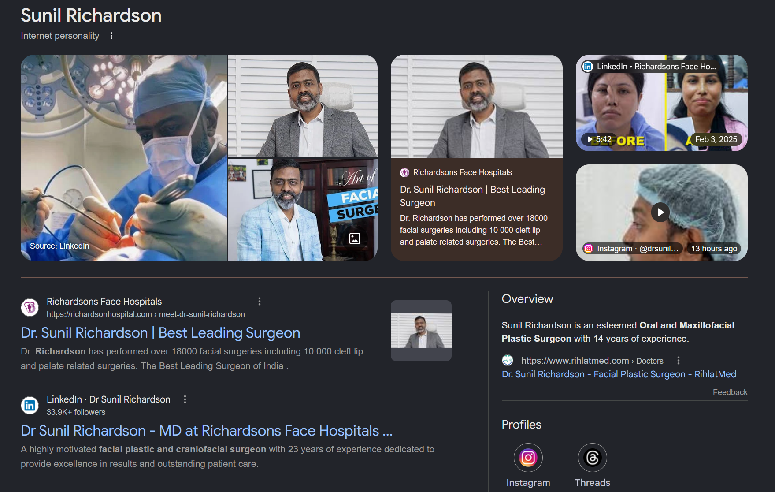Click the small thumbnail beside the first search result
The width and height of the screenshot is (775, 492).
coord(421,331)
